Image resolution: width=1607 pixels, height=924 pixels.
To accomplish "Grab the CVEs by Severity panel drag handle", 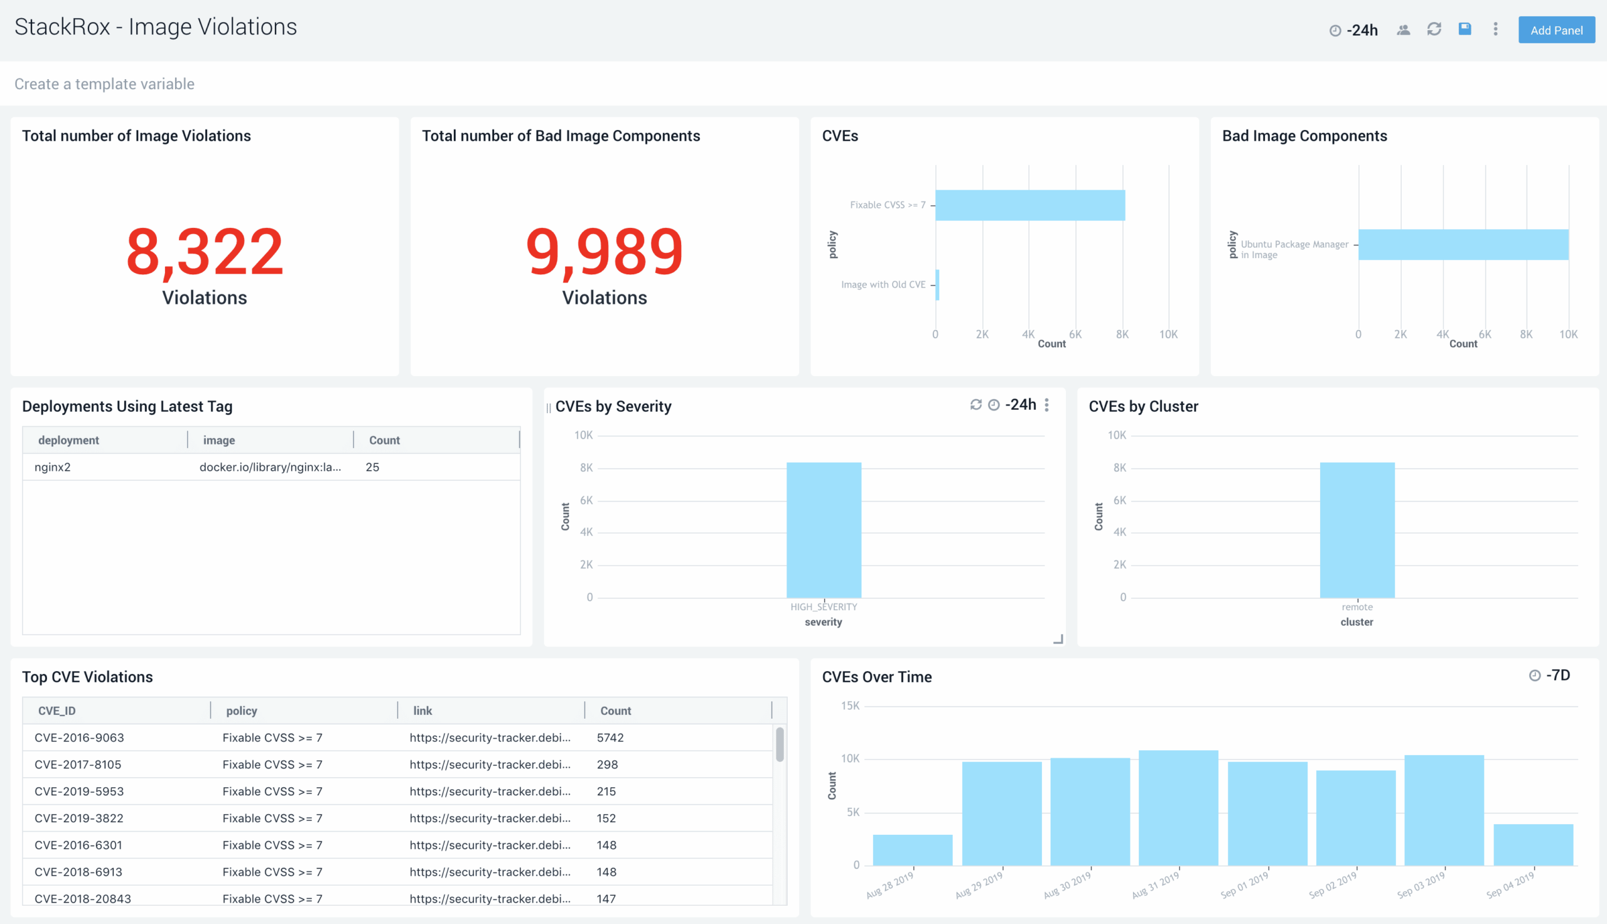I will [549, 407].
